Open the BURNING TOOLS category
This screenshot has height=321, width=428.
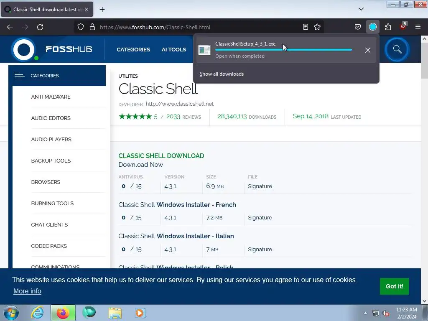point(52,204)
